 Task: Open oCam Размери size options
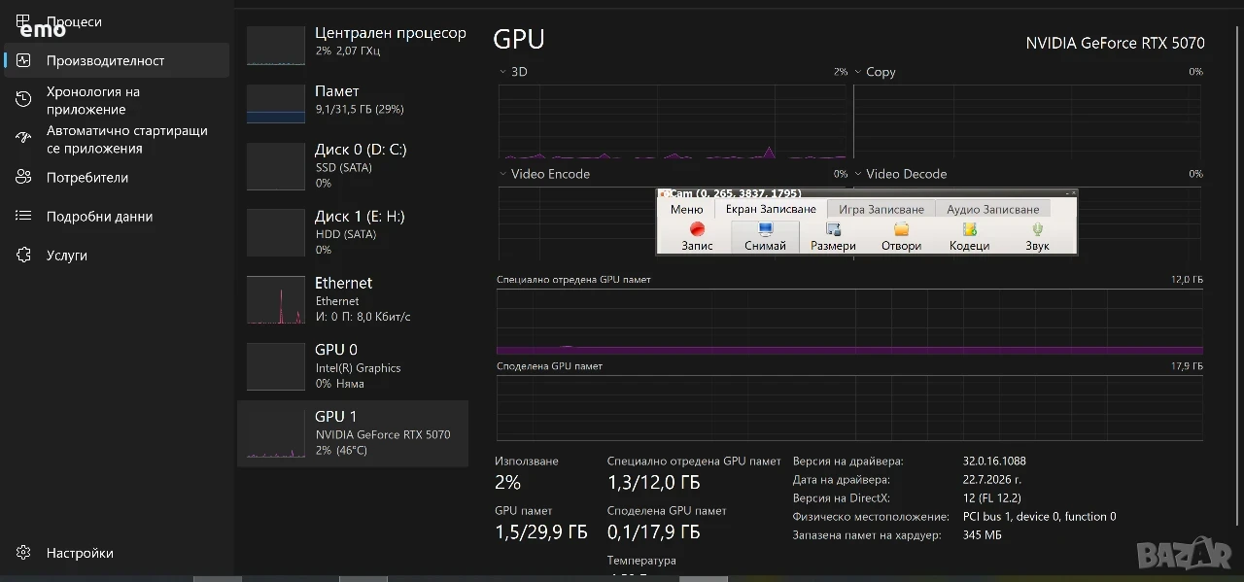click(x=833, y=236)
